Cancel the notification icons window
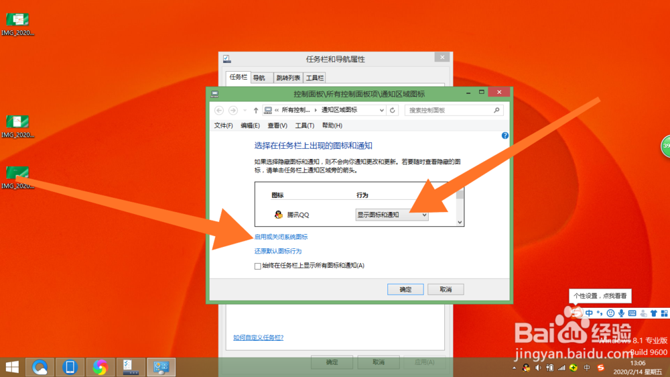Viewport: 670px width, 377px height. coord(446,289)
